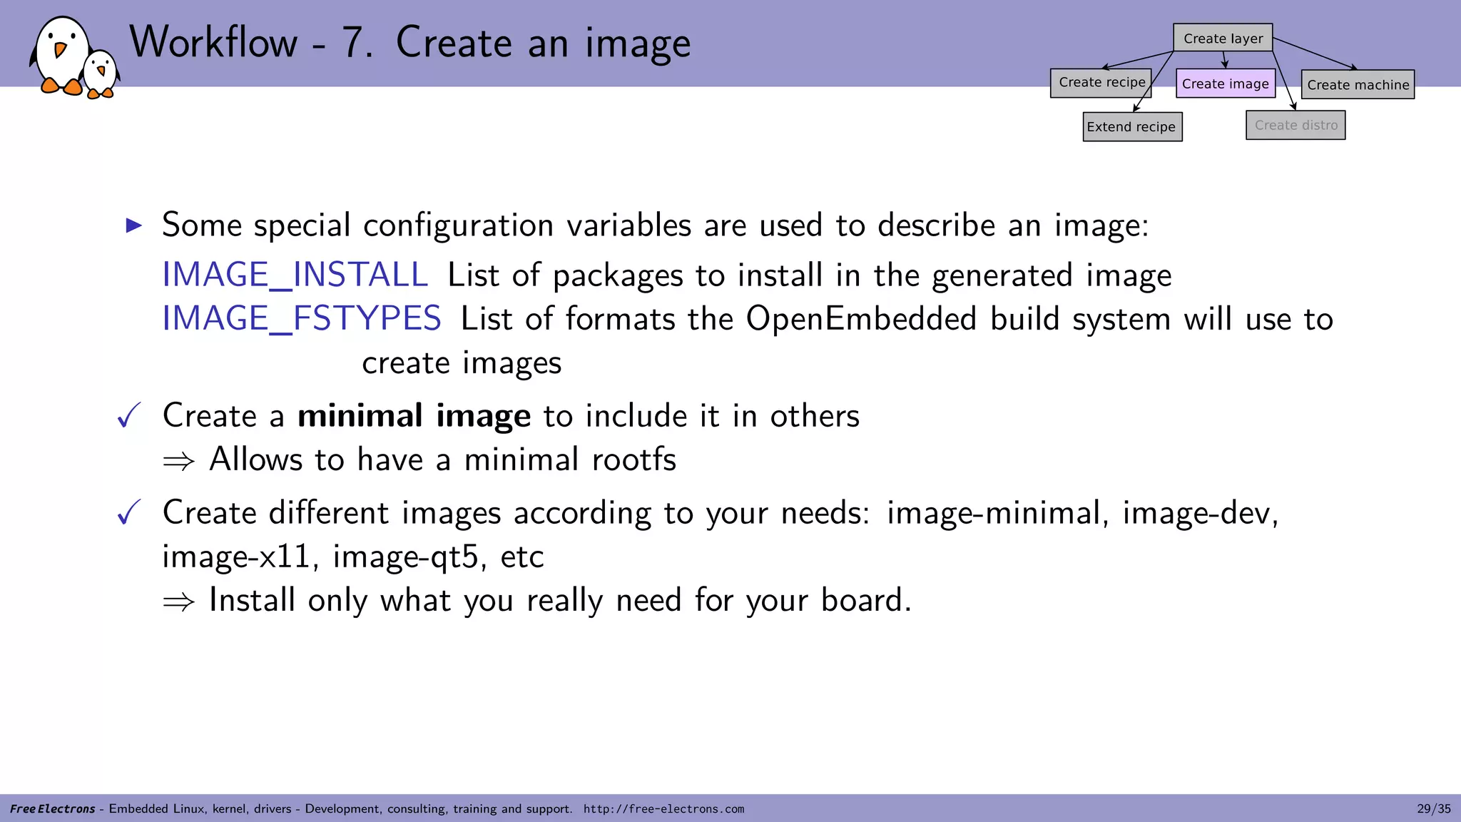1461x822 pixels.
Task: Click the page number 29/35
Action: (x=1434, y=809)
